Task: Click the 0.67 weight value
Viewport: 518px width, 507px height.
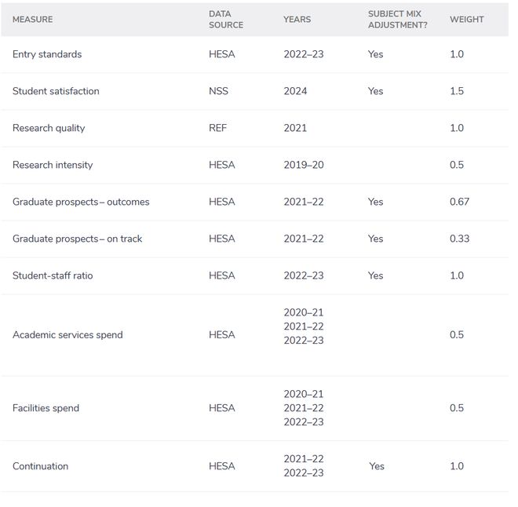Action: (459, 202)
